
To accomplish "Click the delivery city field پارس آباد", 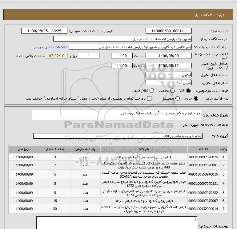I will click(x=169, y=82).
